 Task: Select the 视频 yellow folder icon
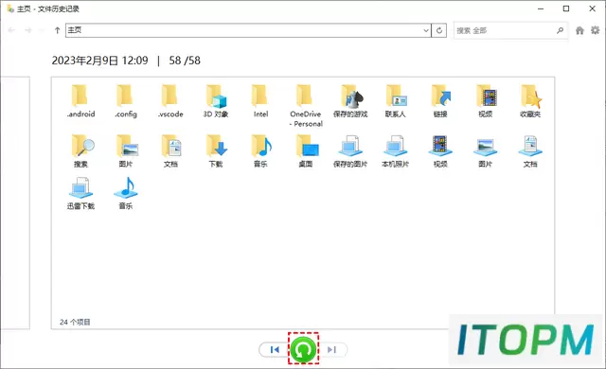coord(486,101)
